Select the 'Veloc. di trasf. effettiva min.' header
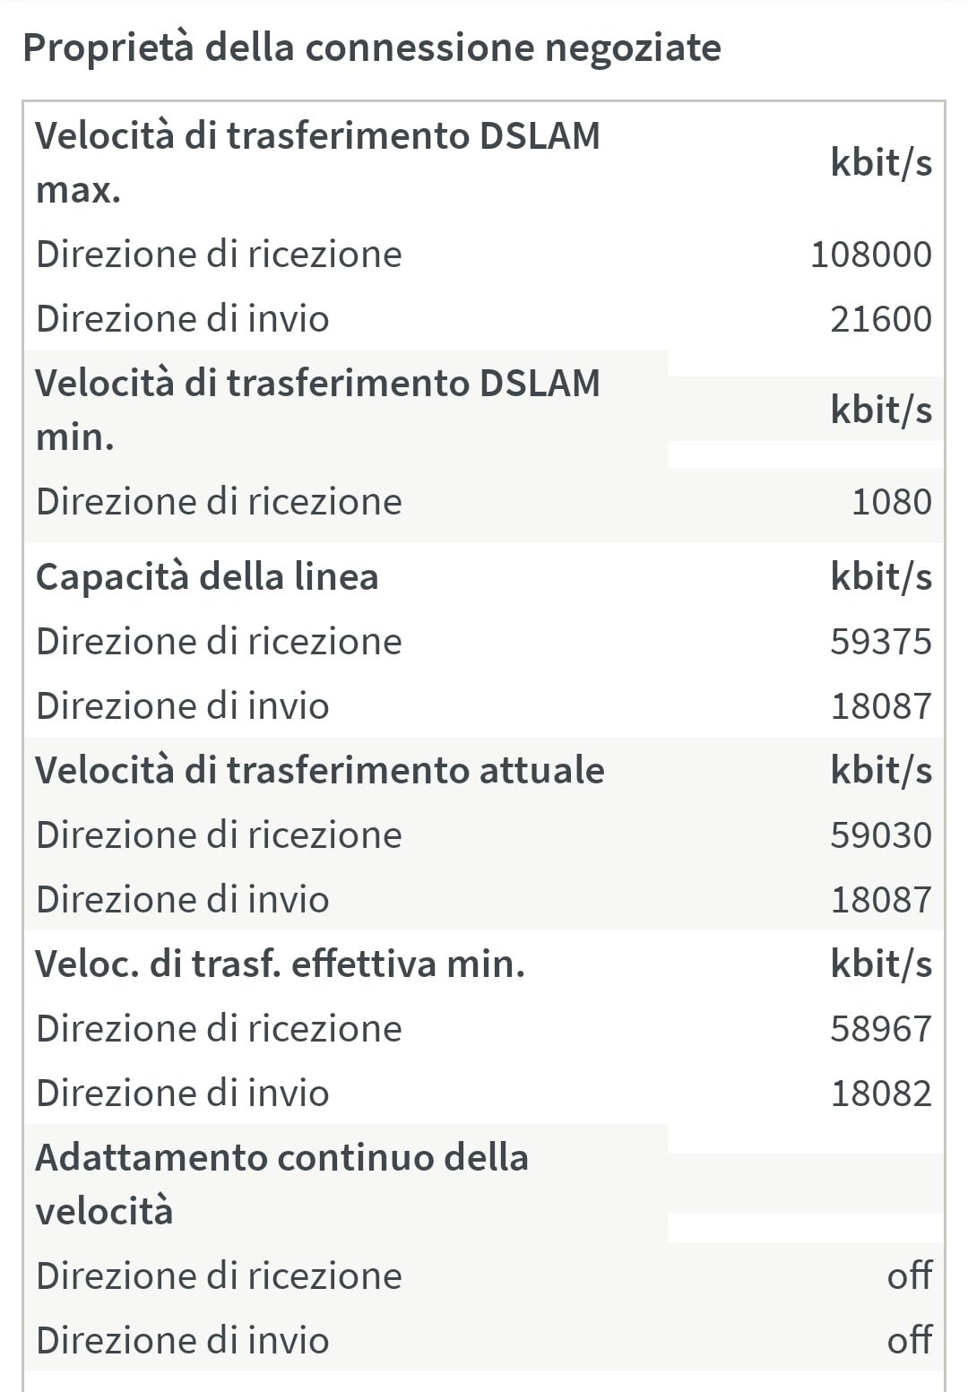Screen dimensions: 968x1392 point(281,964)
